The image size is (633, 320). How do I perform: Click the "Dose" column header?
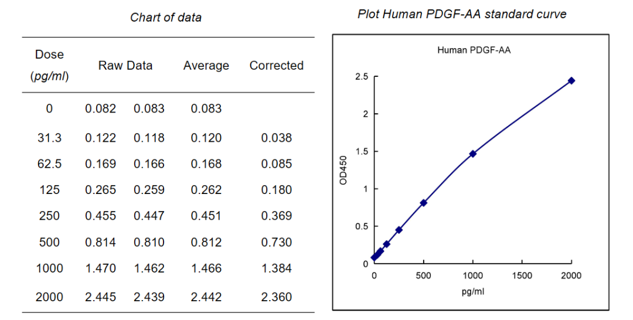[49, 55]
